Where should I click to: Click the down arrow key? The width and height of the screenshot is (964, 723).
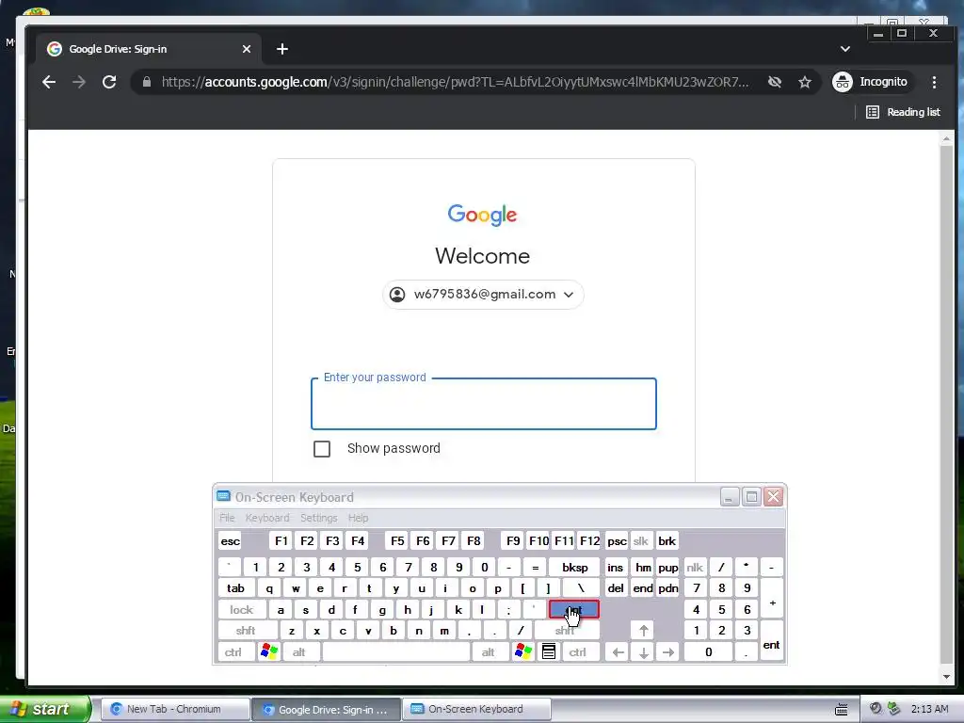click(643, 651)
